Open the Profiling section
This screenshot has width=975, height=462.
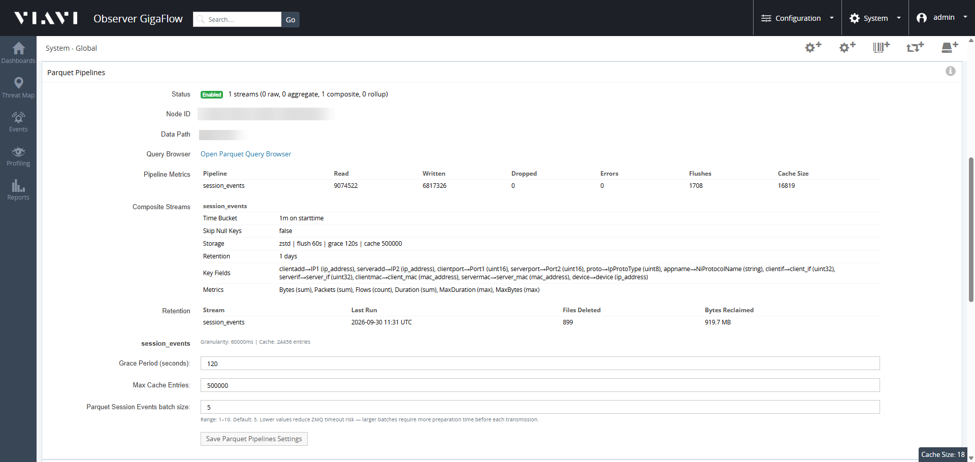18,156
